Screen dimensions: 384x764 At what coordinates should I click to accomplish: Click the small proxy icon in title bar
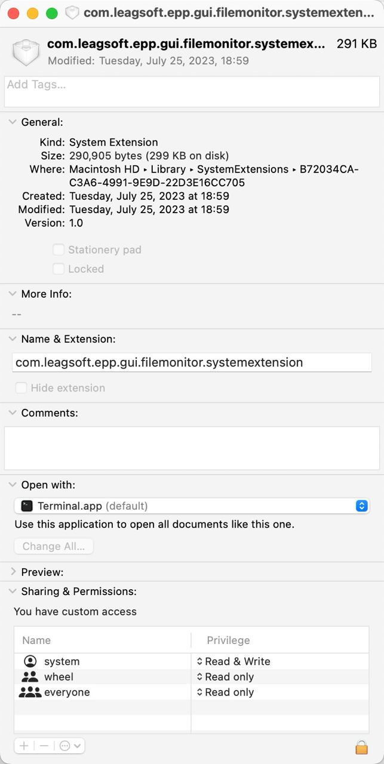coord(72,13)
